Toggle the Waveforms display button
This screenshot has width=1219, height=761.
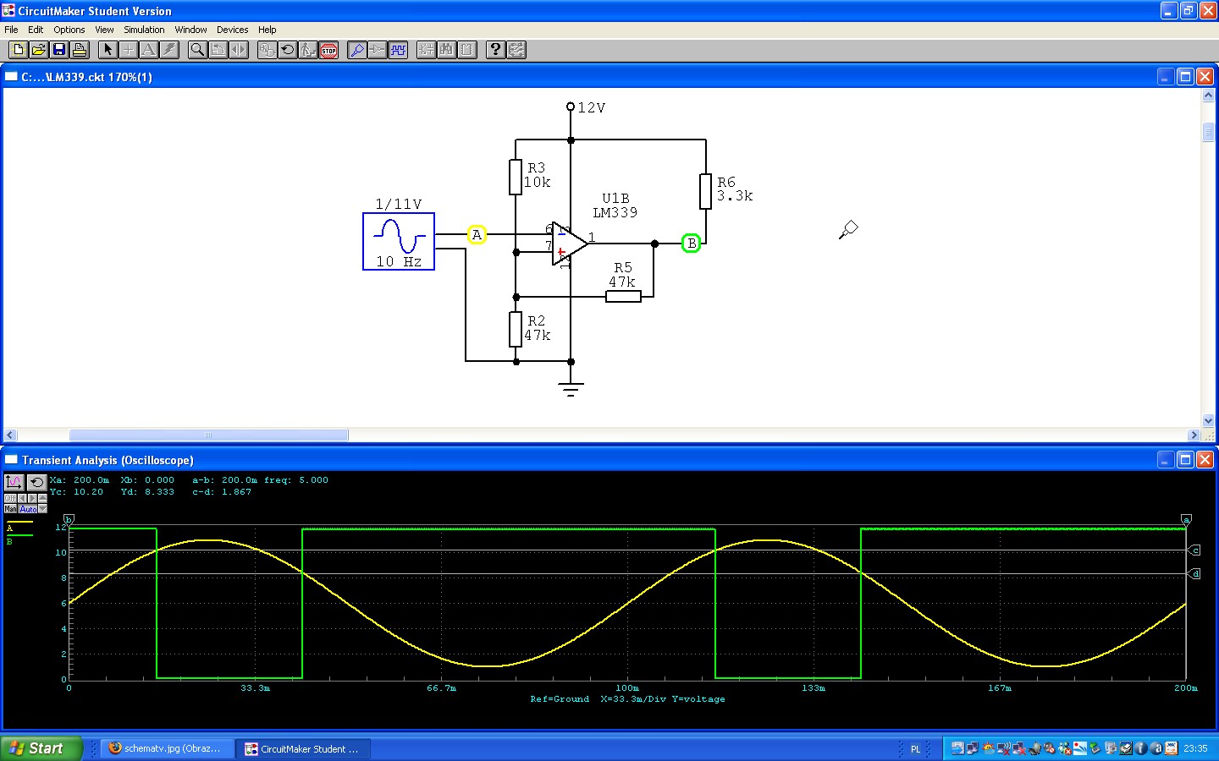pos(398,50)
